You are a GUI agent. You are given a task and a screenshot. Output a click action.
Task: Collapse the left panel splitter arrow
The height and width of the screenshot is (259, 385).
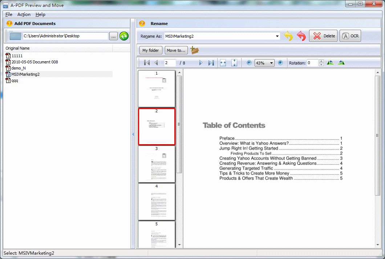133,134
